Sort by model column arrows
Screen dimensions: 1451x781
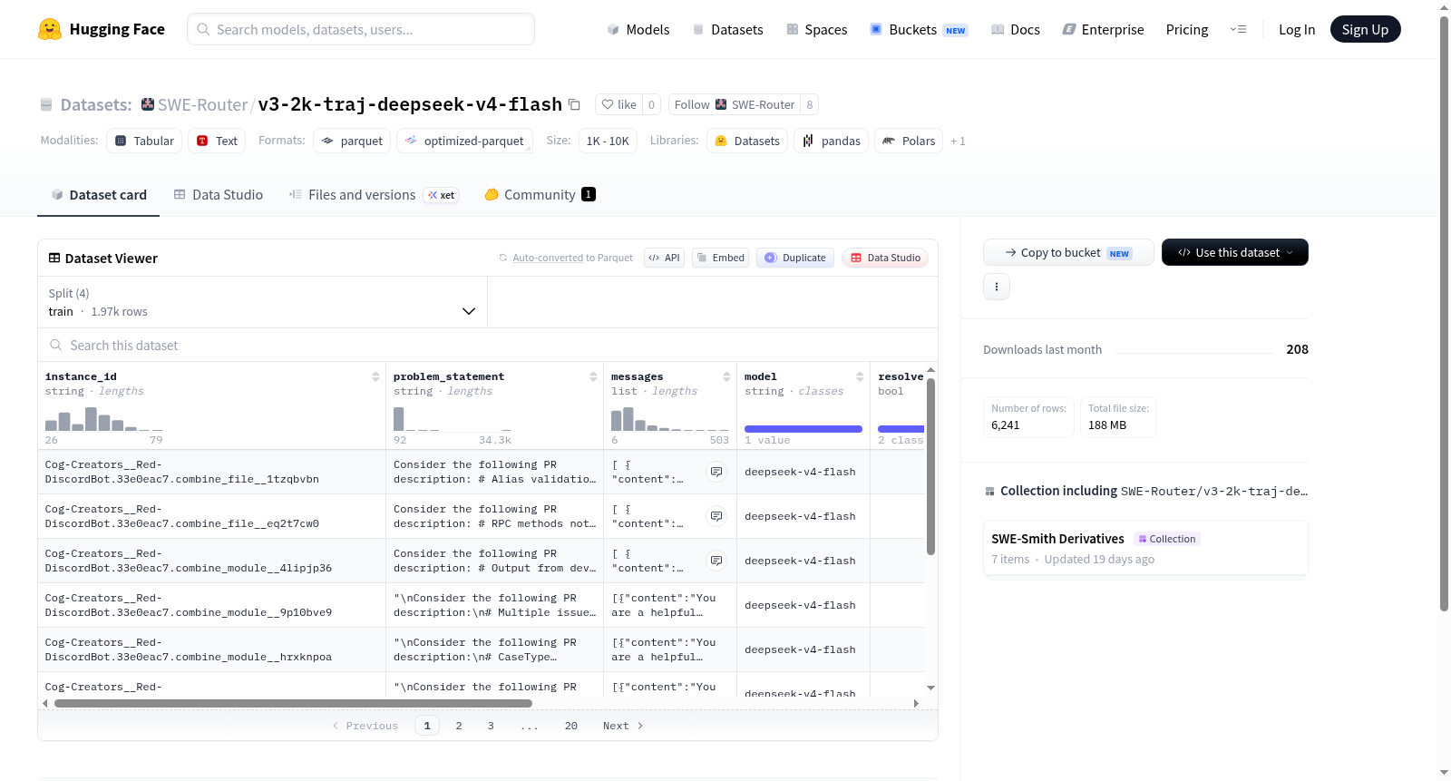coord(860,376)
